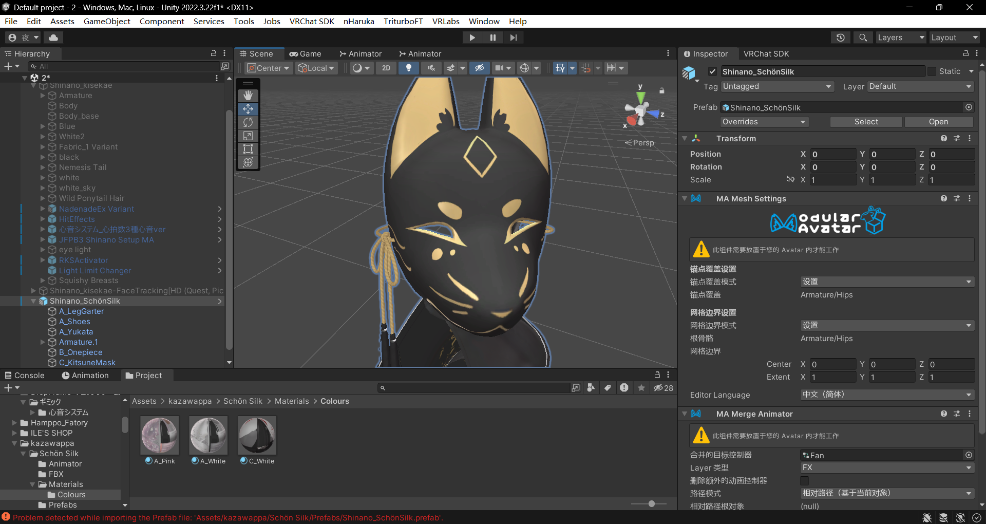Switch to the Animation tab
The image size is (986, 524).
point(85,376)
